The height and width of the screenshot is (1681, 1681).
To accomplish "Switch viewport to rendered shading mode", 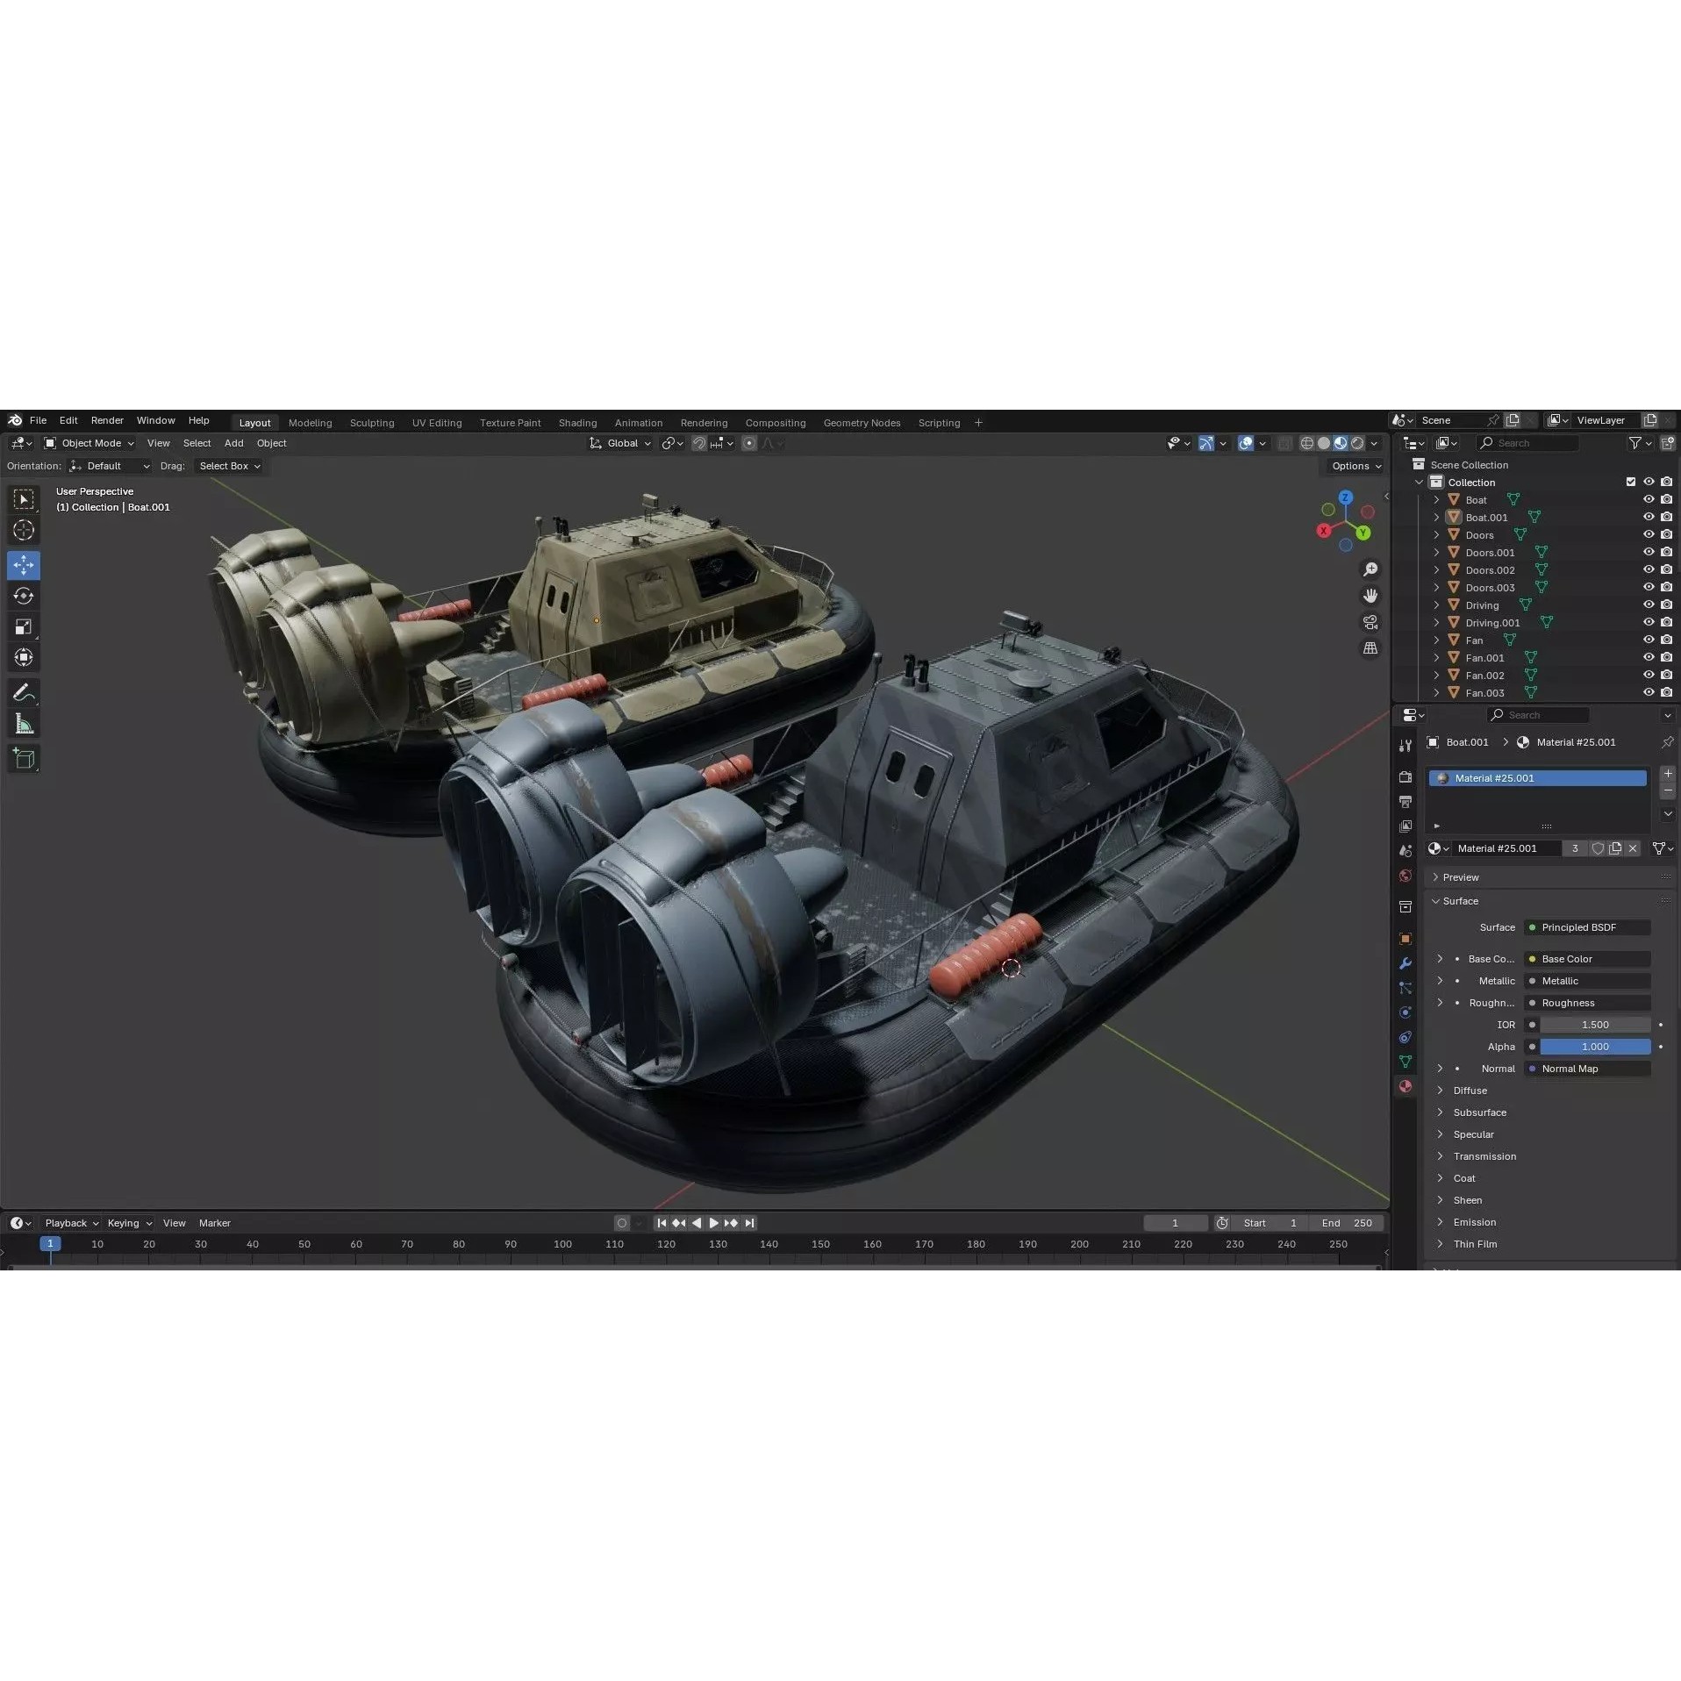I will [x=1358, y=443].
